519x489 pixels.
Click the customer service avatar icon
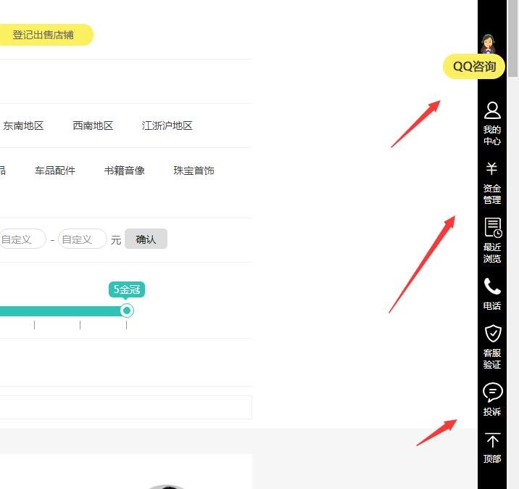click(488, 44)
